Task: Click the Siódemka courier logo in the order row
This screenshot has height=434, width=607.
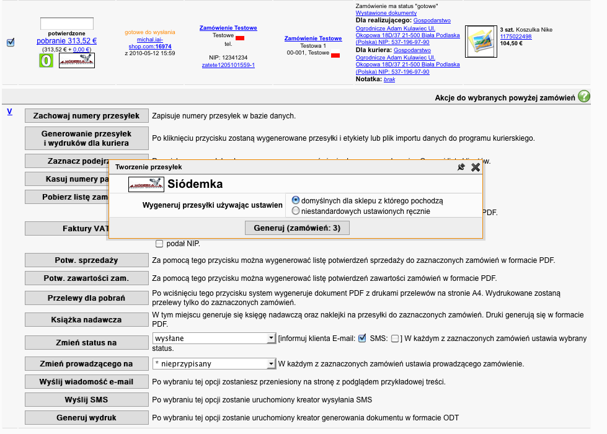Action: click(77, 61)
